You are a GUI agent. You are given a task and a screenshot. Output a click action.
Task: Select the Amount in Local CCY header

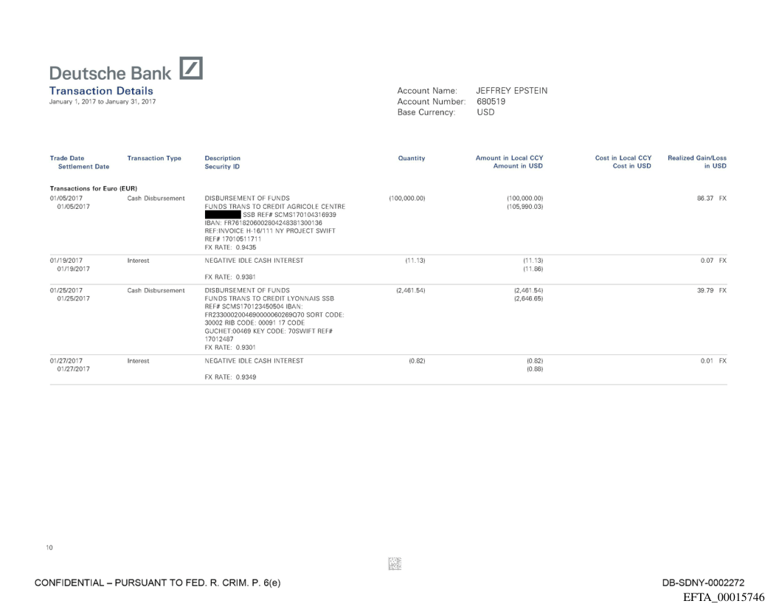[514, 158]
